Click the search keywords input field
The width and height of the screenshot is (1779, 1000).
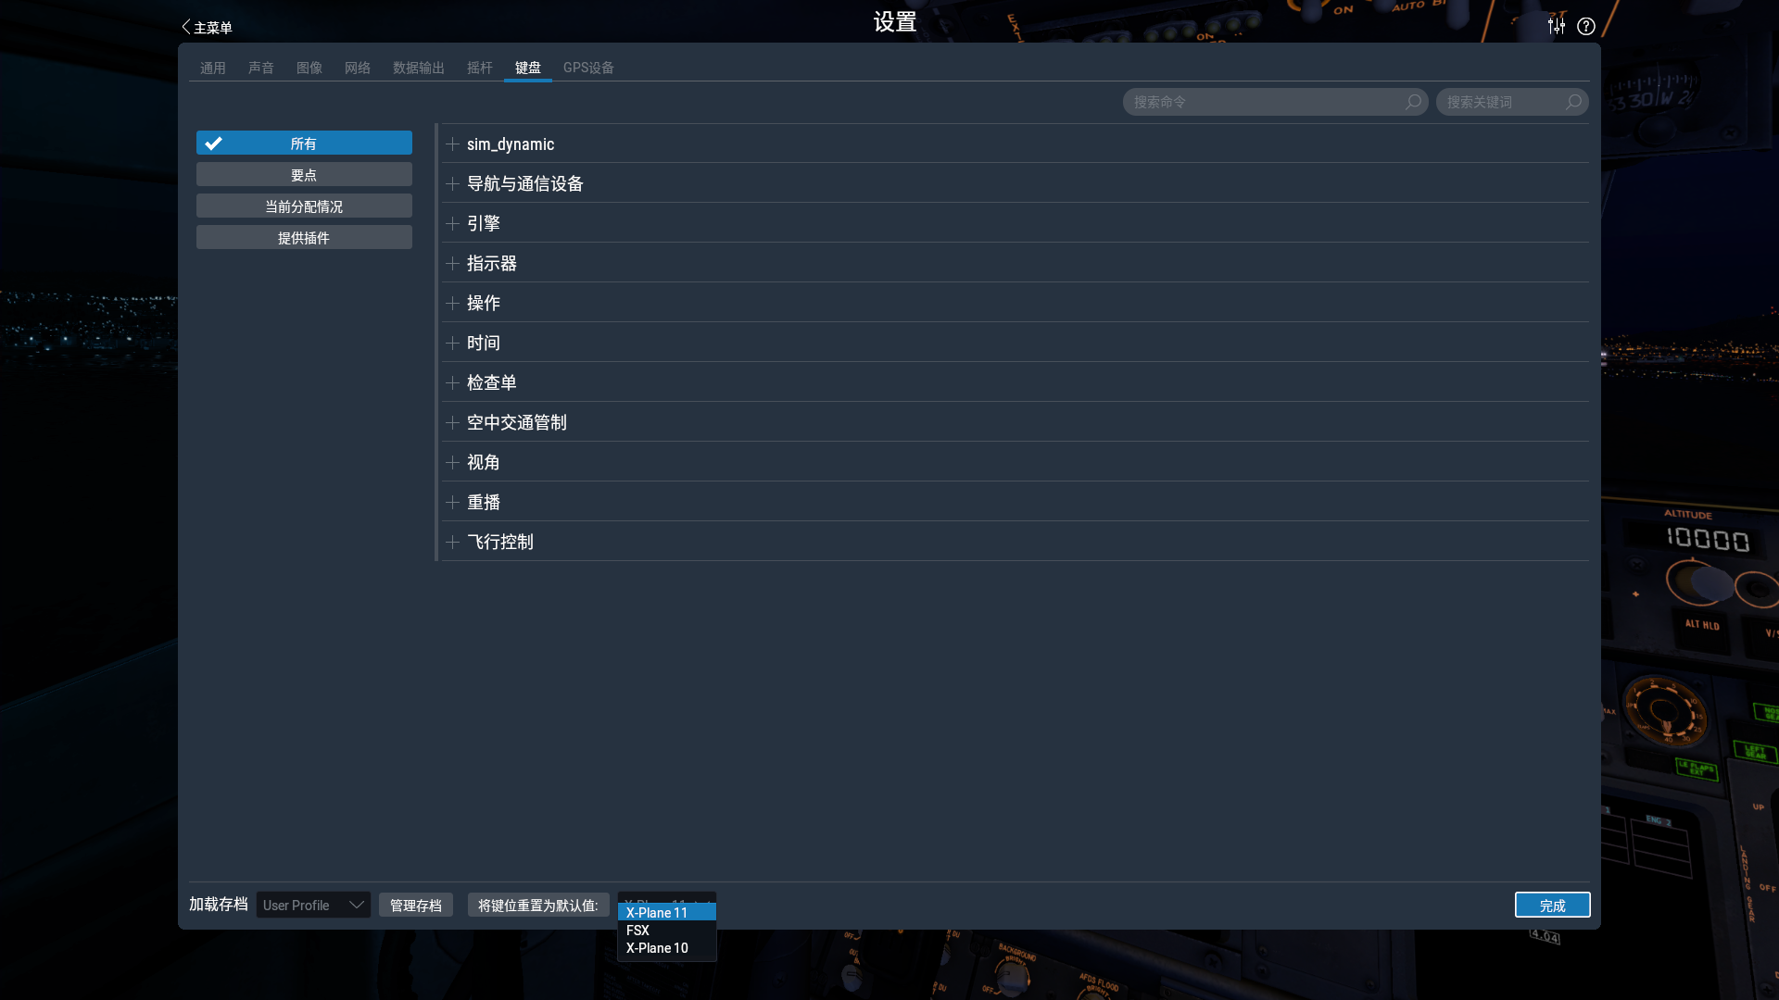coord(1511,100)
